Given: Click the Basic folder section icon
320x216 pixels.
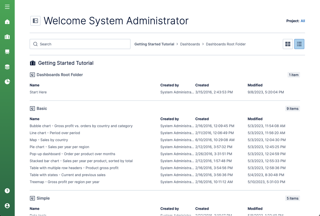Looking at the screenshot, I should pyautogui.click(x=32, y=109).
